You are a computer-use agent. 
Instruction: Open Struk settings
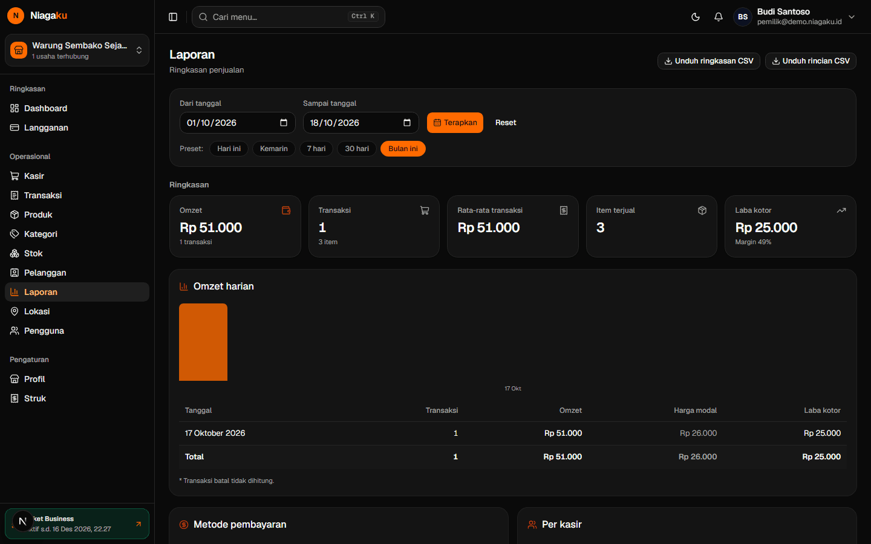coord(77,398)
